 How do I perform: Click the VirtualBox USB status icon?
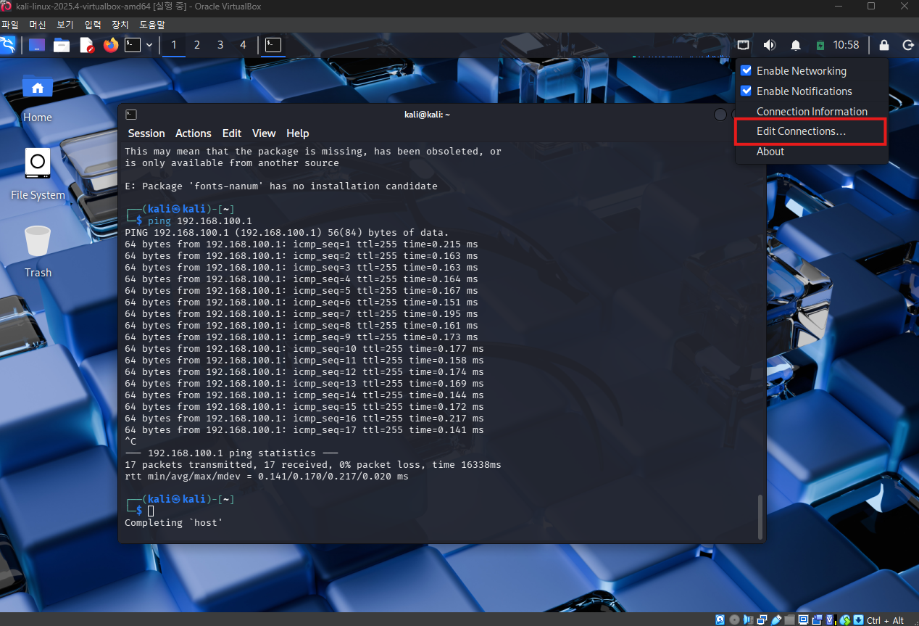point(776,620)
